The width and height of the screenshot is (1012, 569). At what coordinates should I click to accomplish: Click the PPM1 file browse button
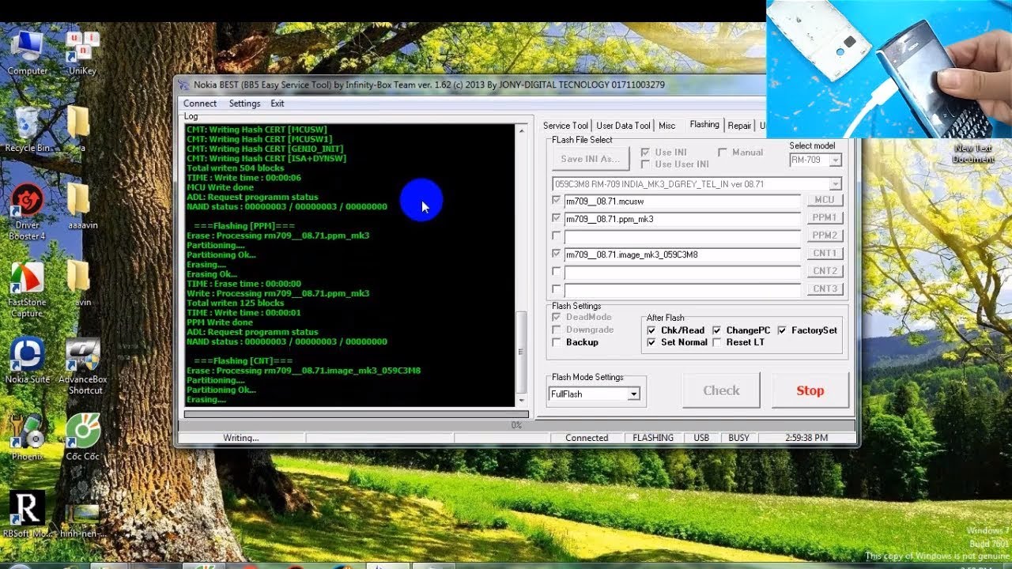coord(825,218)
